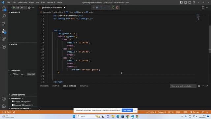The height and width of the screenshot is (119, 211).
Task: Open the Terminal menu
Action: (x=51, y=2)
